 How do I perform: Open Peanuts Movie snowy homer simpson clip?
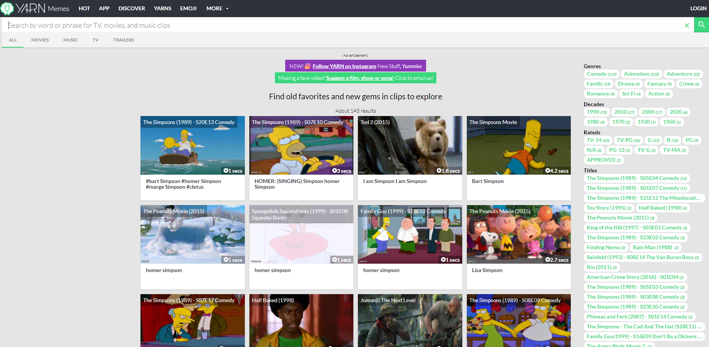(193, 234)
